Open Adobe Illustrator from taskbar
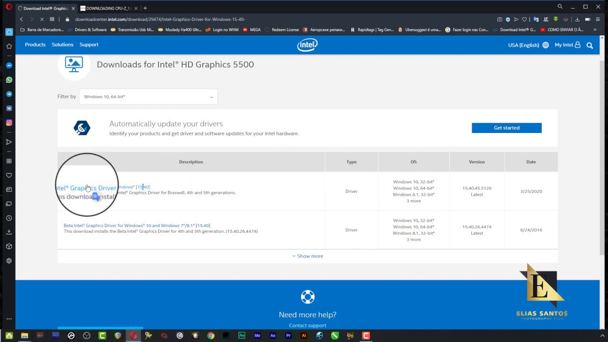 (x=304, y=335)
